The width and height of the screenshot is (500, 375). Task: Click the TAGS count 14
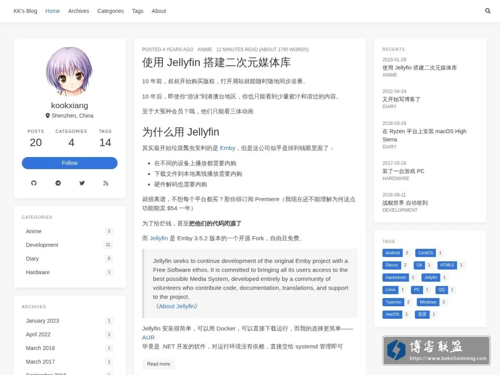click(105, 142)
